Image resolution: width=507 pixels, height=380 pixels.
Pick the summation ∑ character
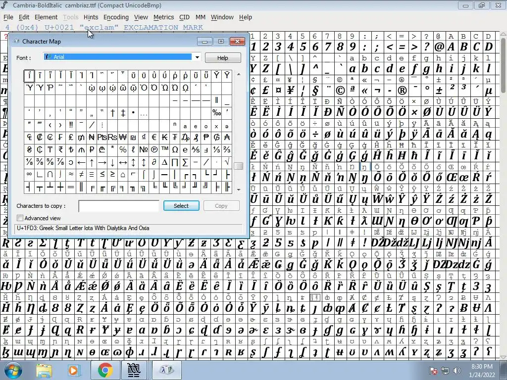pos(185,162)
